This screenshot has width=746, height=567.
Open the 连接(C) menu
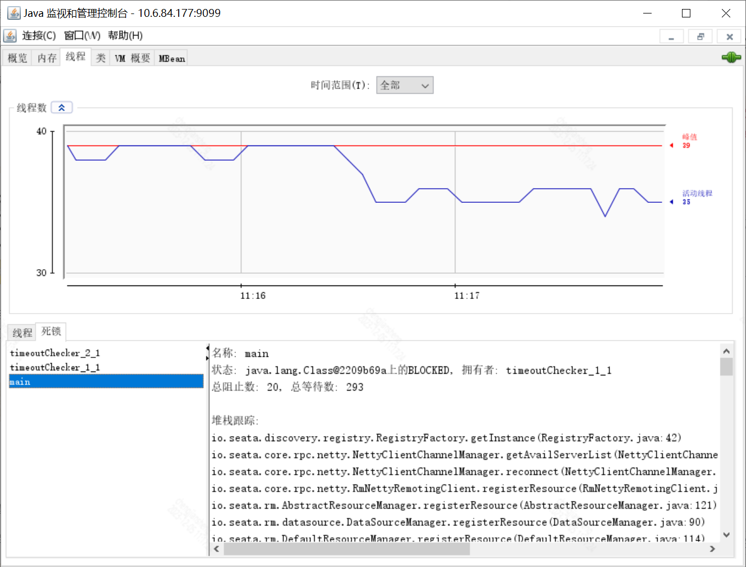(39, 35)
